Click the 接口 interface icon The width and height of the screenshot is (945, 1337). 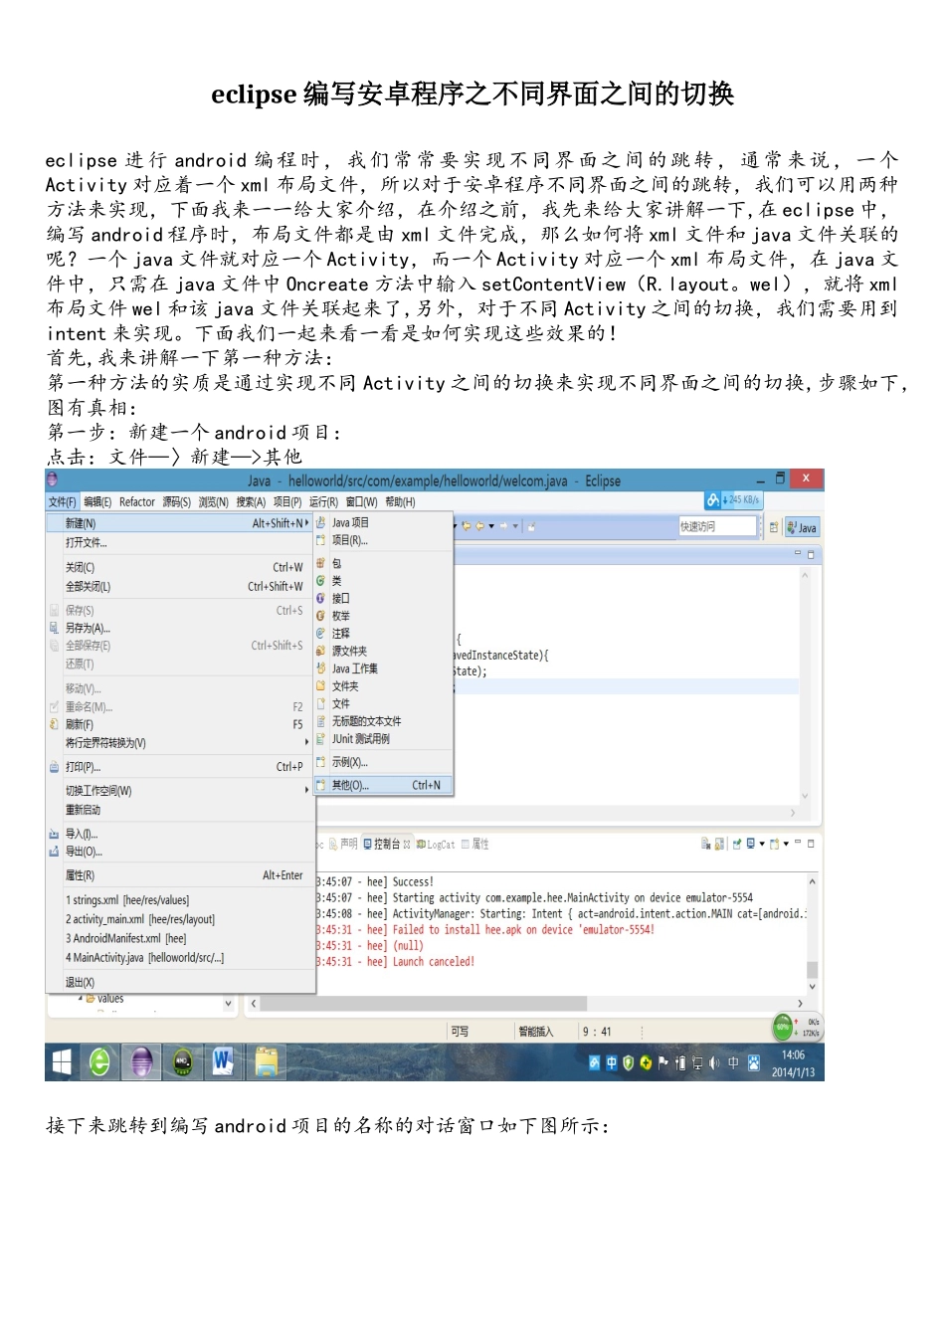point(321,598)
